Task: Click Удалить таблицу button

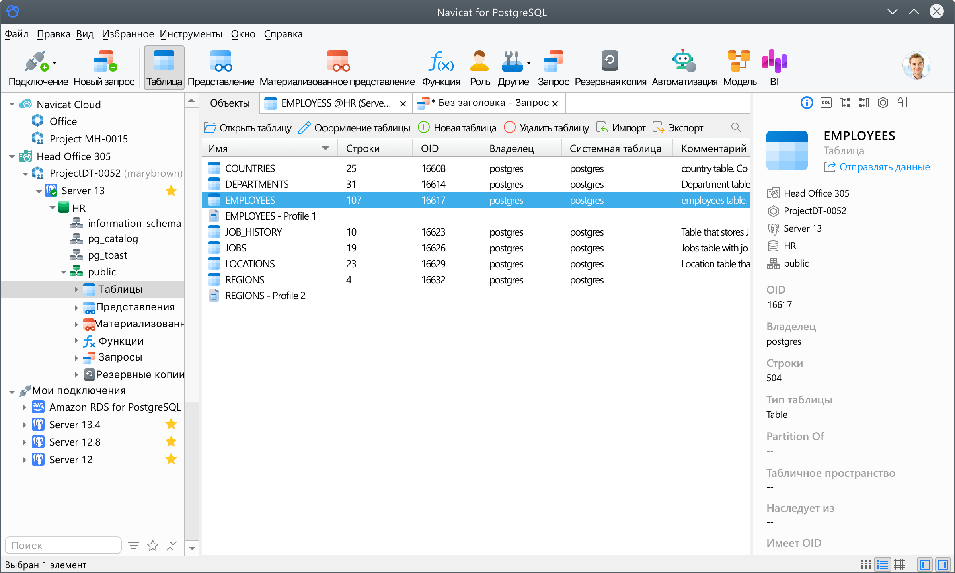Action: (x=546, y=128)
